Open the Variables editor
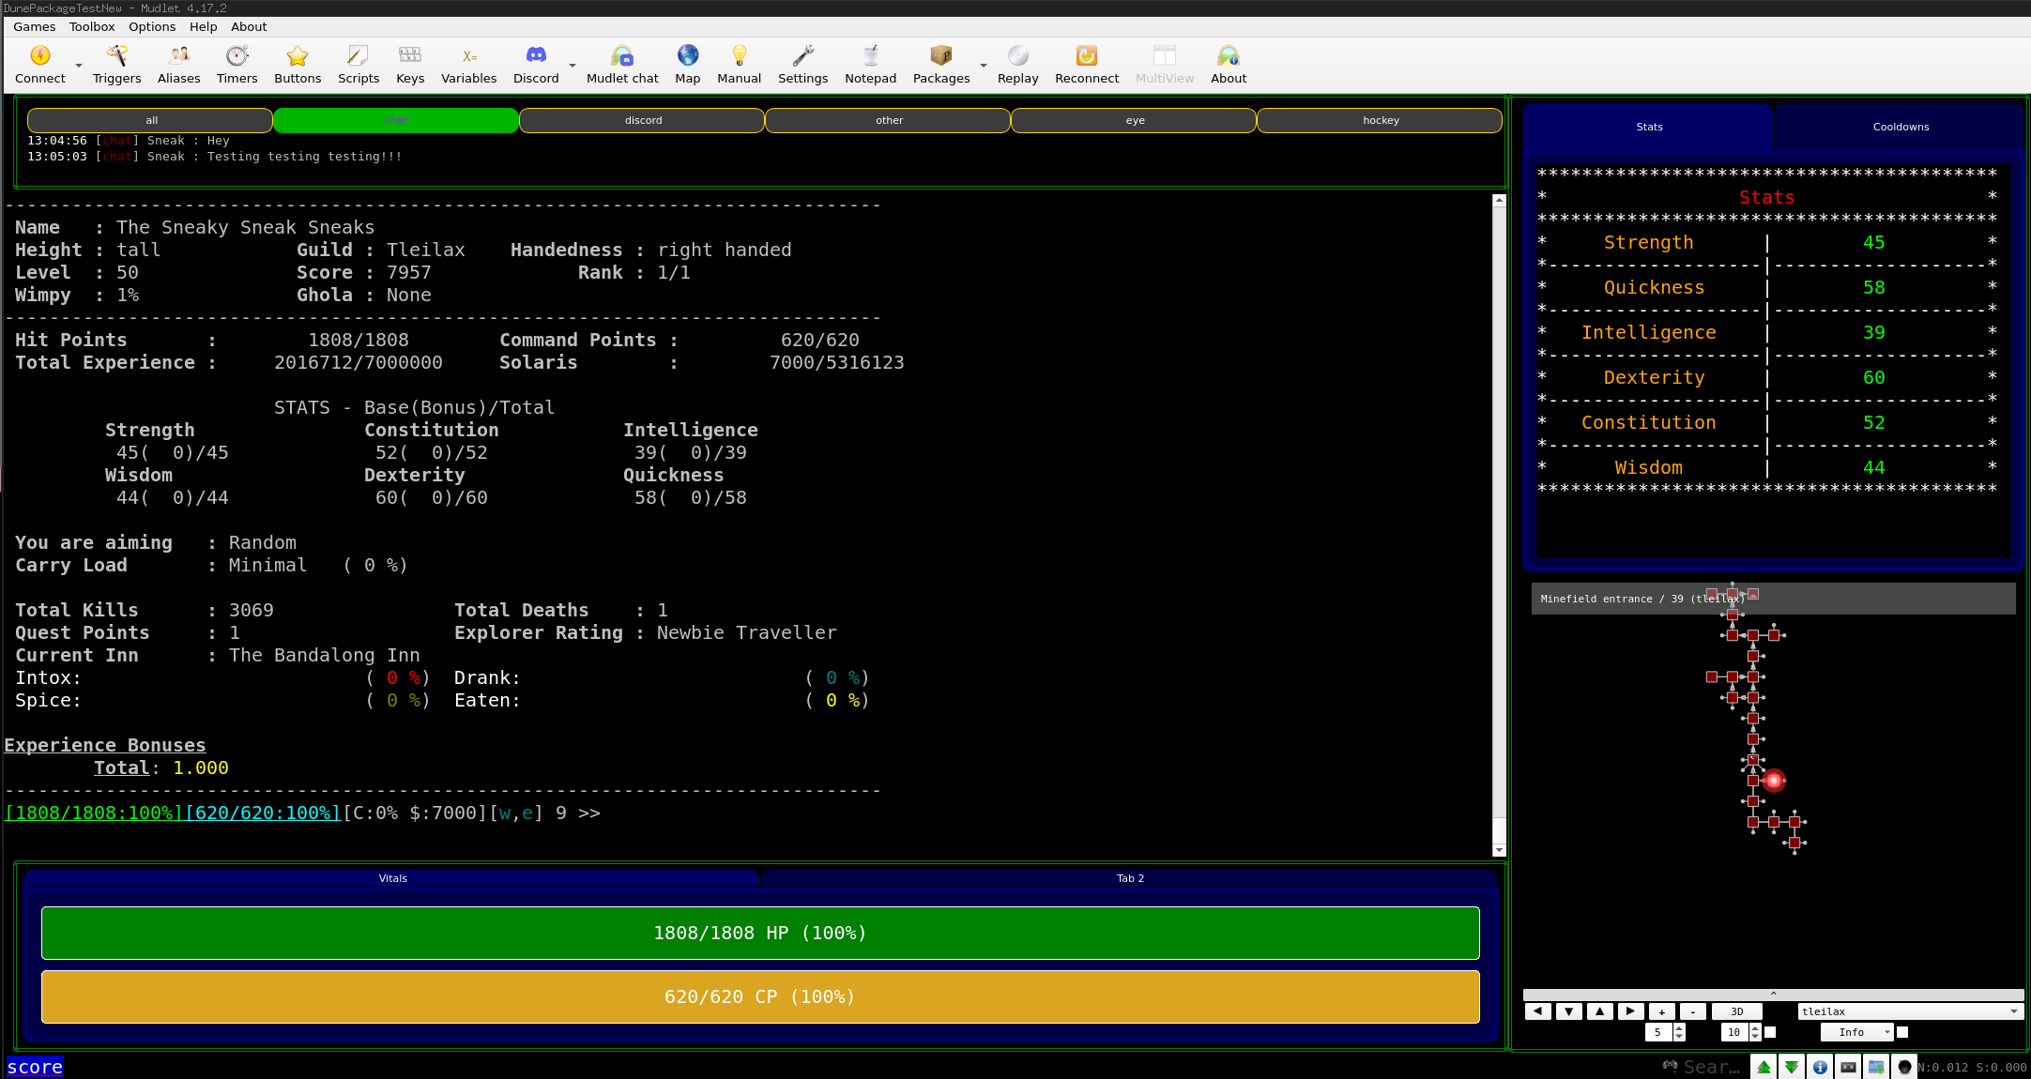This screenshot has width=2031, height=1079. click(x=468, y=65)
